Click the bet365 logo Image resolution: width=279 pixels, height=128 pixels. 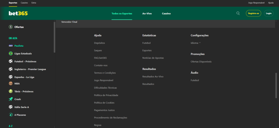(18, 13)
